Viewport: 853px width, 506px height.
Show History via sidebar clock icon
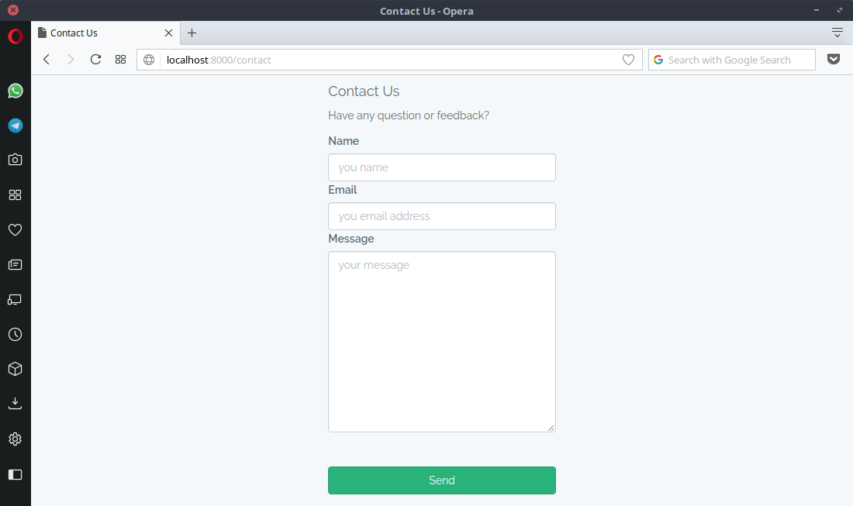(x=15, y=335)
